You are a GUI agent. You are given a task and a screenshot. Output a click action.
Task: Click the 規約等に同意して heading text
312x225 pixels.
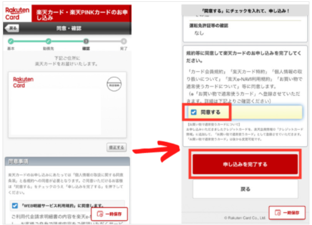point(243,57)
